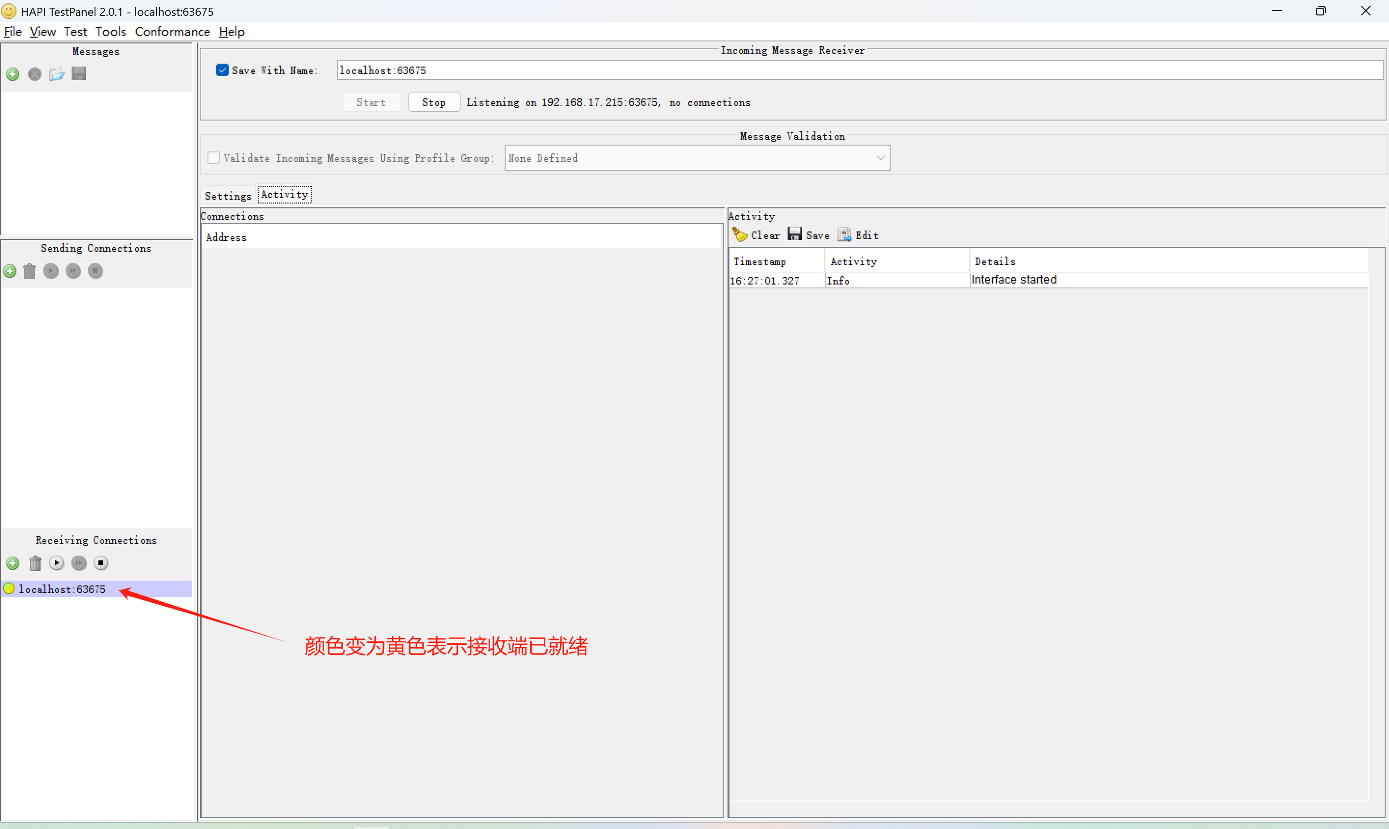This screenshot has width=1389, height=829.
Task: Save the activity log
Action: pyautogui.click(x=809, y=235)
